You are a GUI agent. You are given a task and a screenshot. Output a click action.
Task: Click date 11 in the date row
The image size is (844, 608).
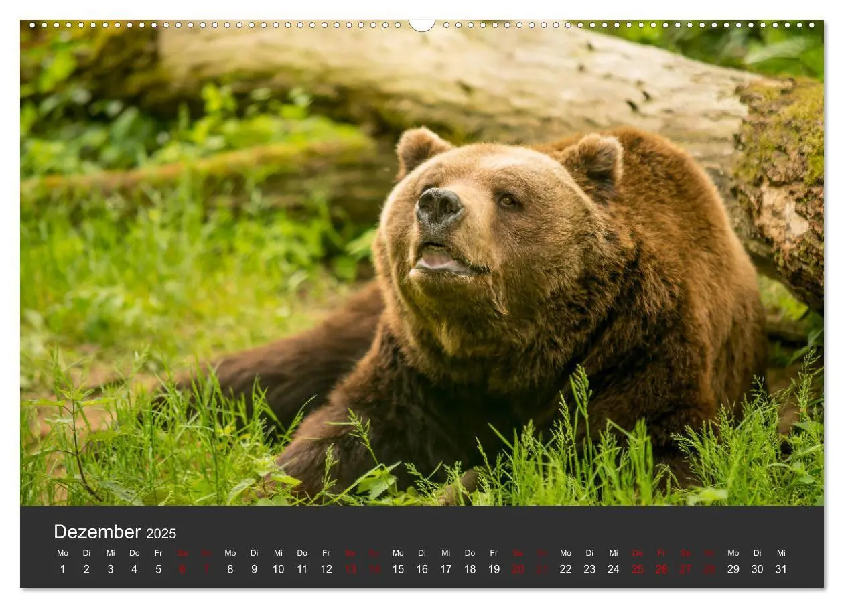[302, 569]
